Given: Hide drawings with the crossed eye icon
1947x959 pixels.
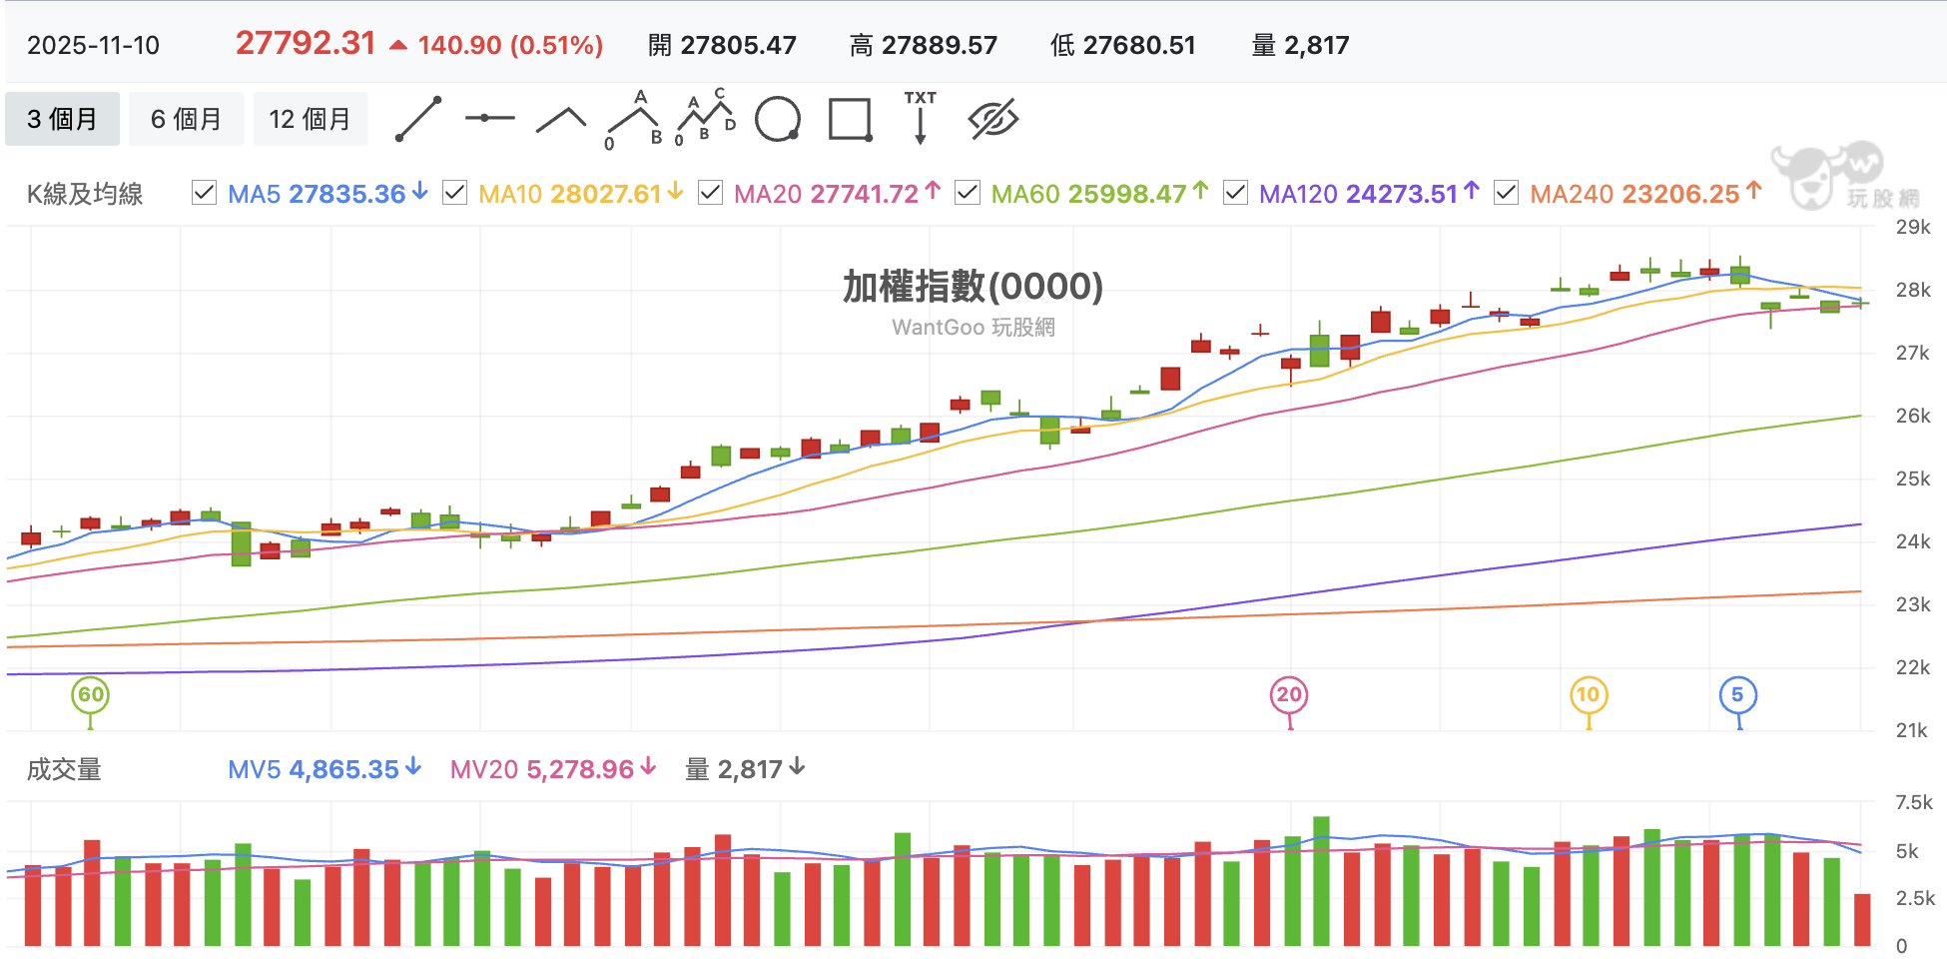Looking at the screenshot, I should pyautogui.click(x=993, y=119).
